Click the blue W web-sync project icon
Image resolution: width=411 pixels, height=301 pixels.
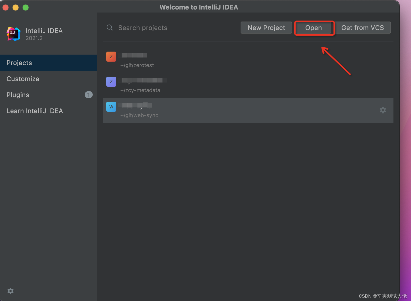111,107
